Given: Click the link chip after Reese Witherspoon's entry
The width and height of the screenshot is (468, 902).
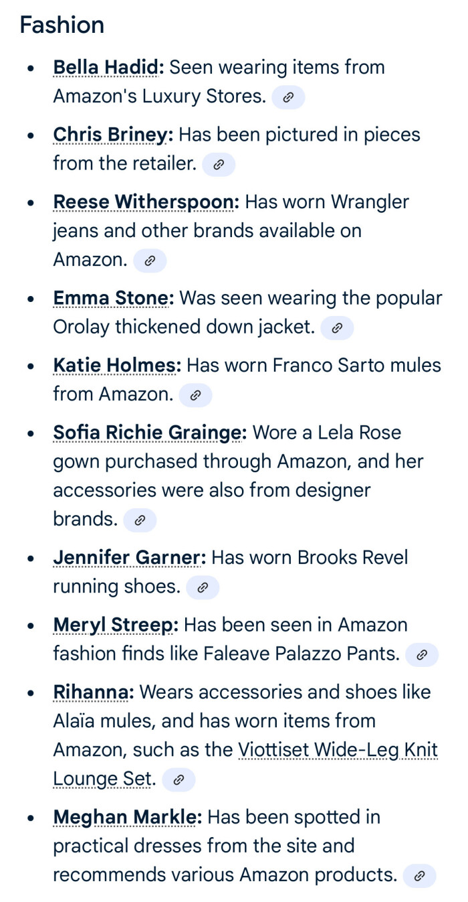Looking at the screenshot, I should click(150, 260).
